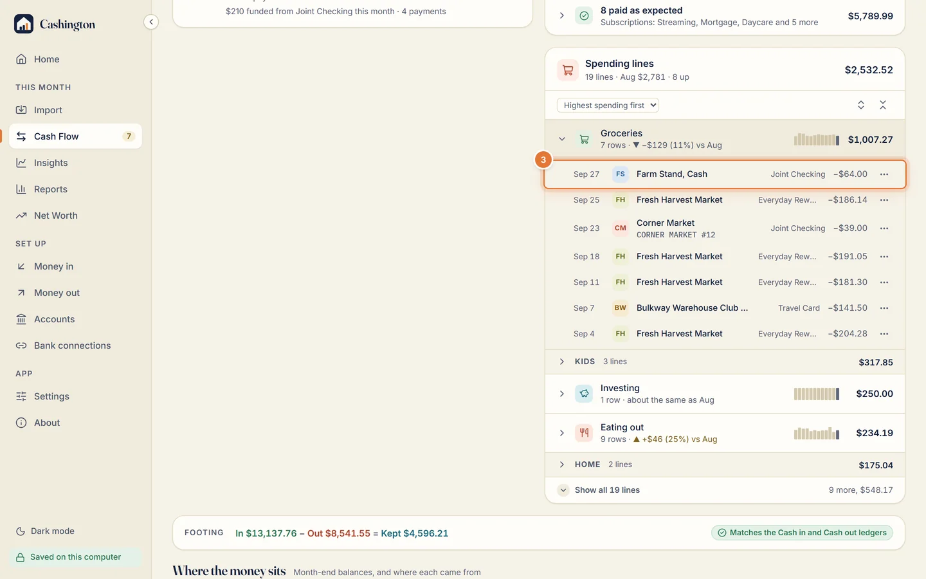Collapse all spending lines with the inward arrows icon
Screen dimensions: 926x579
[883, 105]
